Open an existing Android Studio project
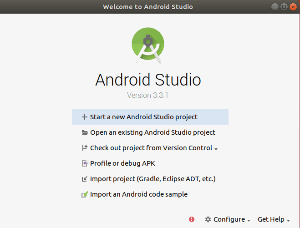Viewport: 300px width, 228px height. (x=150, y=132)
